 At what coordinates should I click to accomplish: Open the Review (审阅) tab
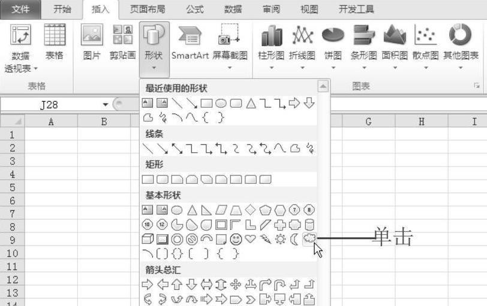271,10
